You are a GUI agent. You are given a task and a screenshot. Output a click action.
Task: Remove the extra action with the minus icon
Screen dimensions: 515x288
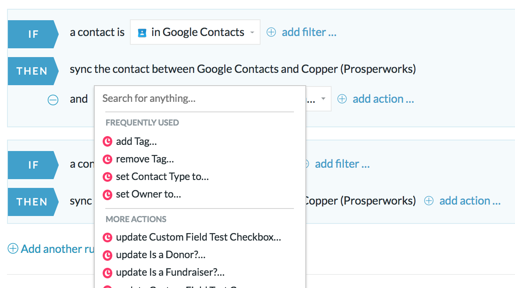click(x=53, y=100)
